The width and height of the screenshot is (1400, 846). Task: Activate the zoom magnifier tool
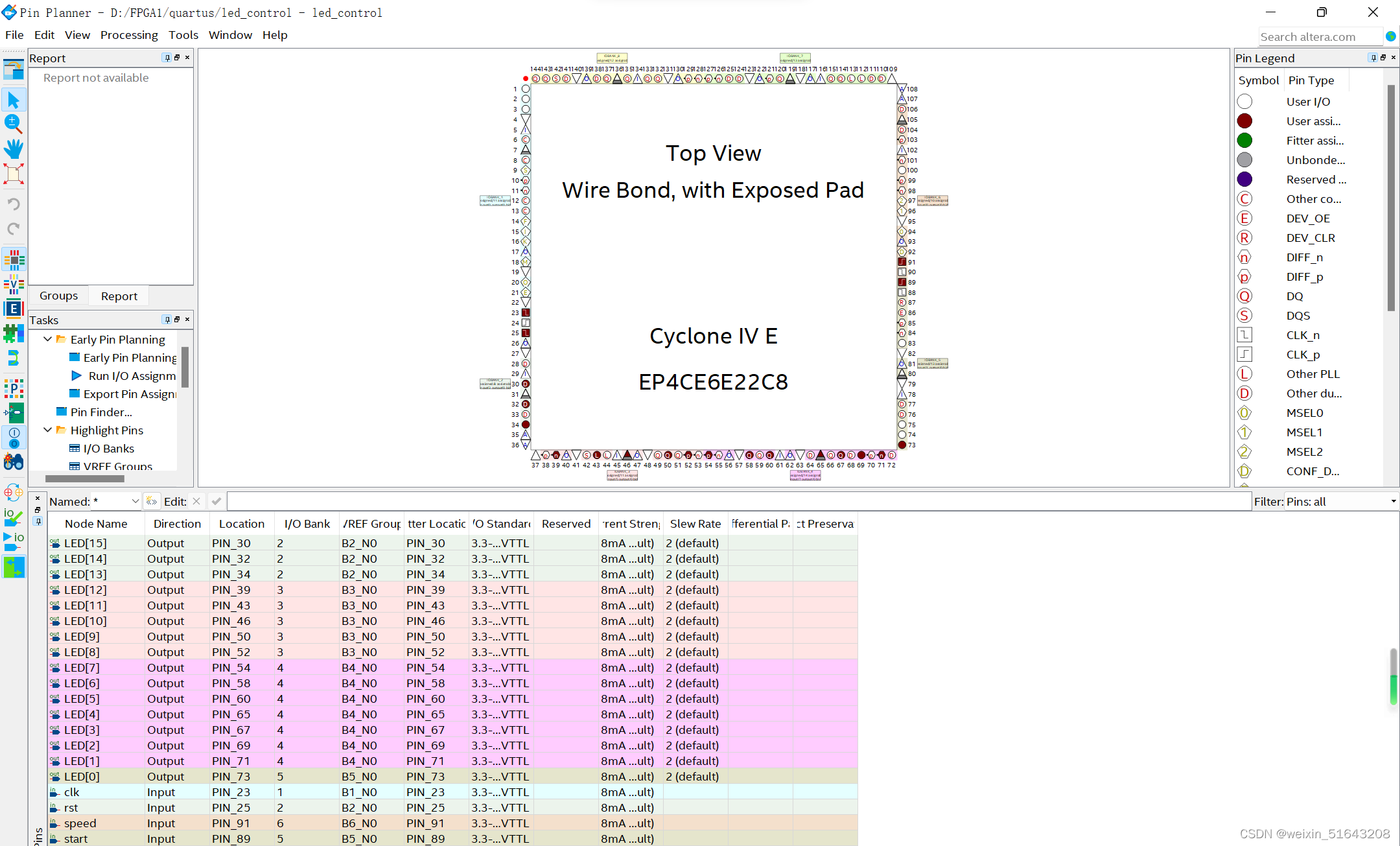pos(14,124)
